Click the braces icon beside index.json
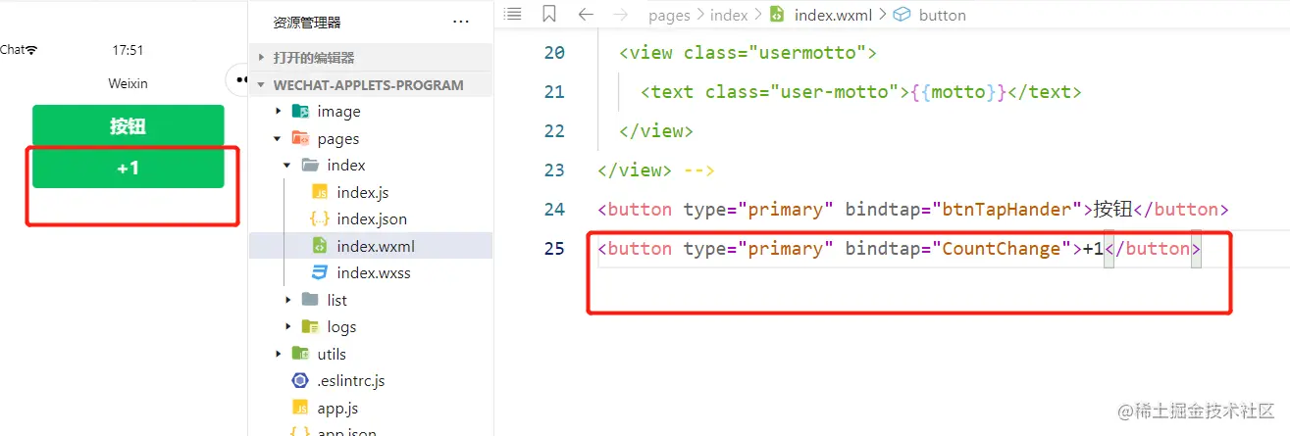 tap(320, 219)
